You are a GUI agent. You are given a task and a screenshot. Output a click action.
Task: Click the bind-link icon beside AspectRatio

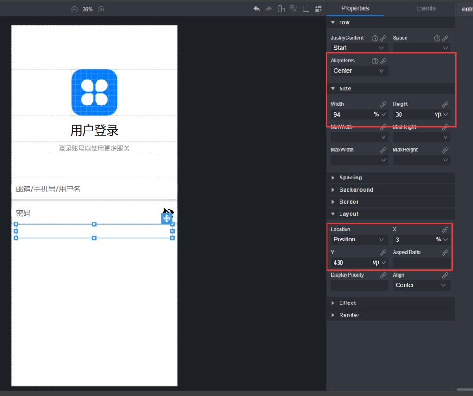tap(445, 253)
